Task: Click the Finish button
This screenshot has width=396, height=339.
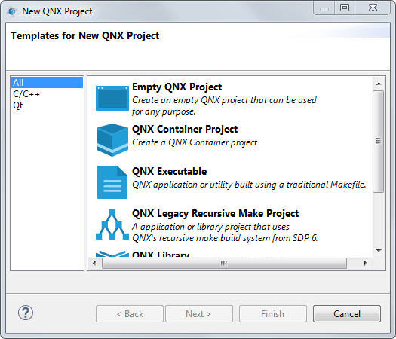Action: click(x=273, y=314)
